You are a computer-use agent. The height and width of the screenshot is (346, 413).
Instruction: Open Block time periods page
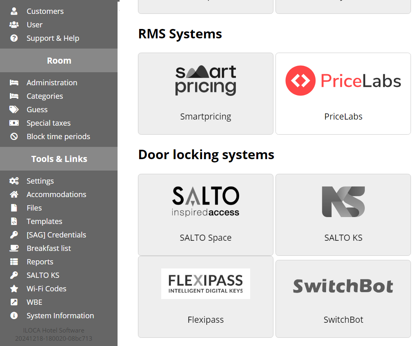[58, 136]
